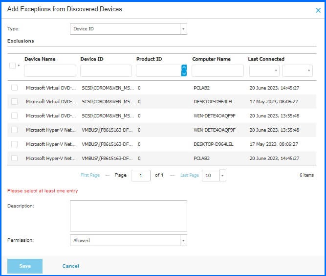Focus the Device ID filter field
The height and width of the screenshot is (276, 326).
click(106, 71)
